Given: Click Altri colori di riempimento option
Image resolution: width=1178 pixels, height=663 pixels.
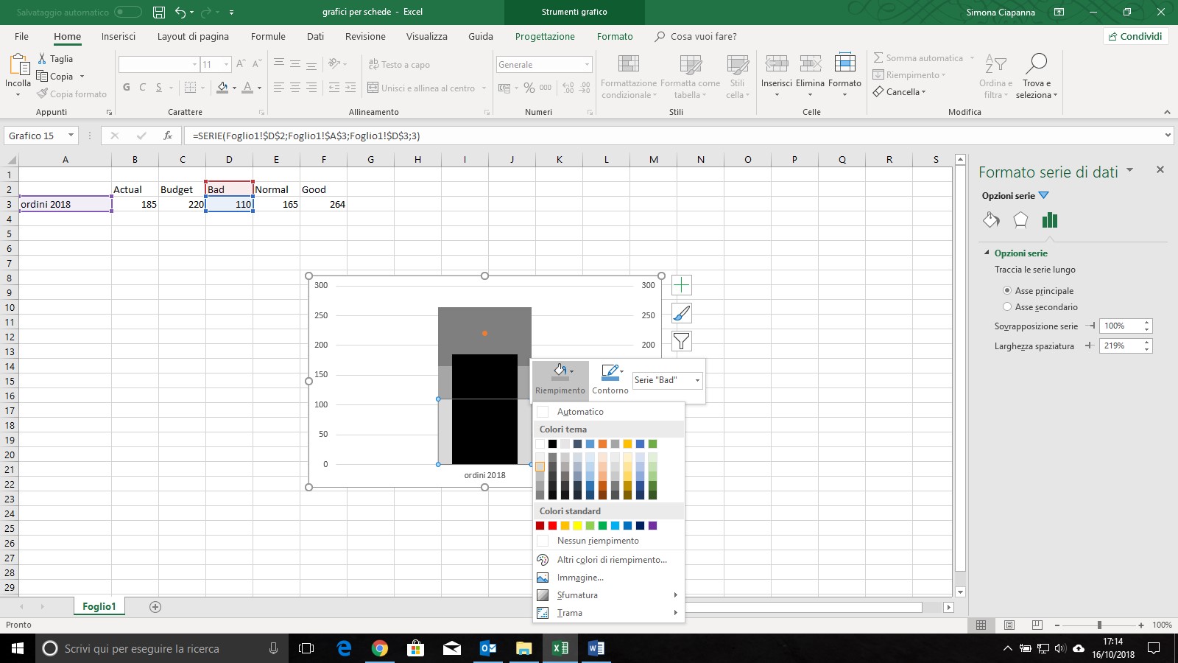Looking at the screenshot, I should [x=611, y=560].
